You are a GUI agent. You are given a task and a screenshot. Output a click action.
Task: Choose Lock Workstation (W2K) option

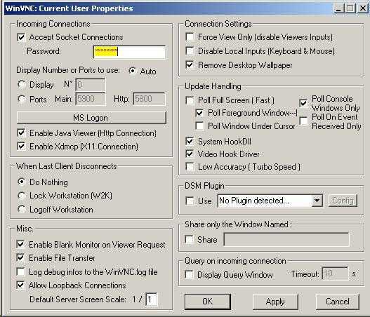click(x=22, y=196)
